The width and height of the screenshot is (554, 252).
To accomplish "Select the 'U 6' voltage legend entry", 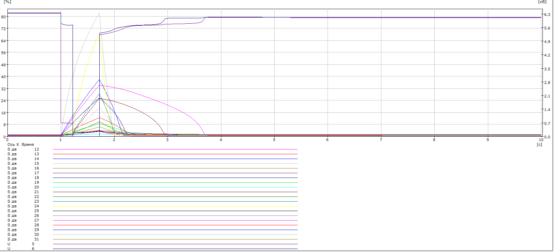I will (21, 249).
